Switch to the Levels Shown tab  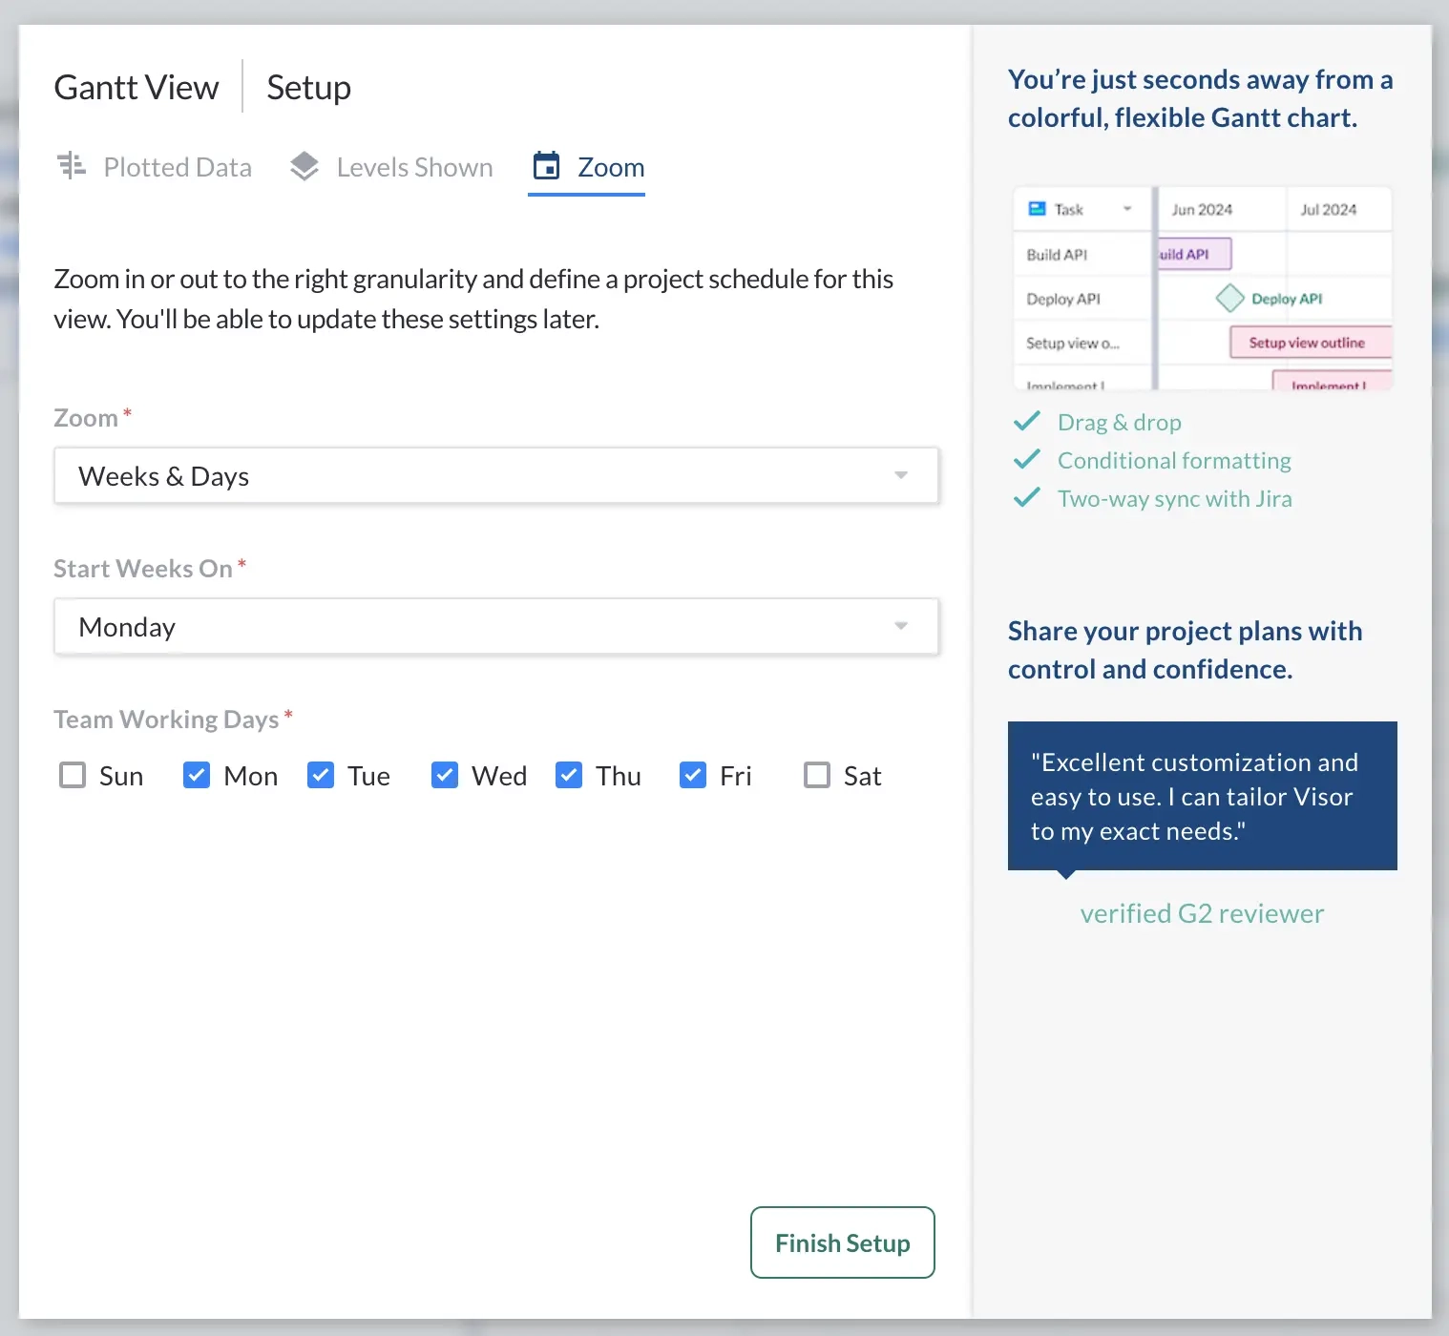pos(414,166)
